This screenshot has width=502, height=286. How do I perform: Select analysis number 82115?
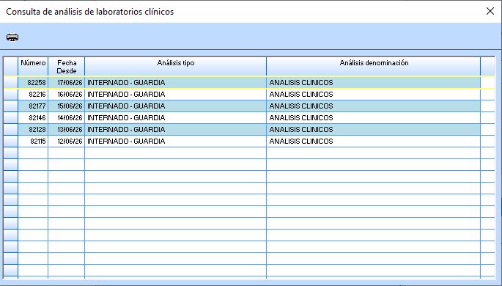(x=38, y=142)
